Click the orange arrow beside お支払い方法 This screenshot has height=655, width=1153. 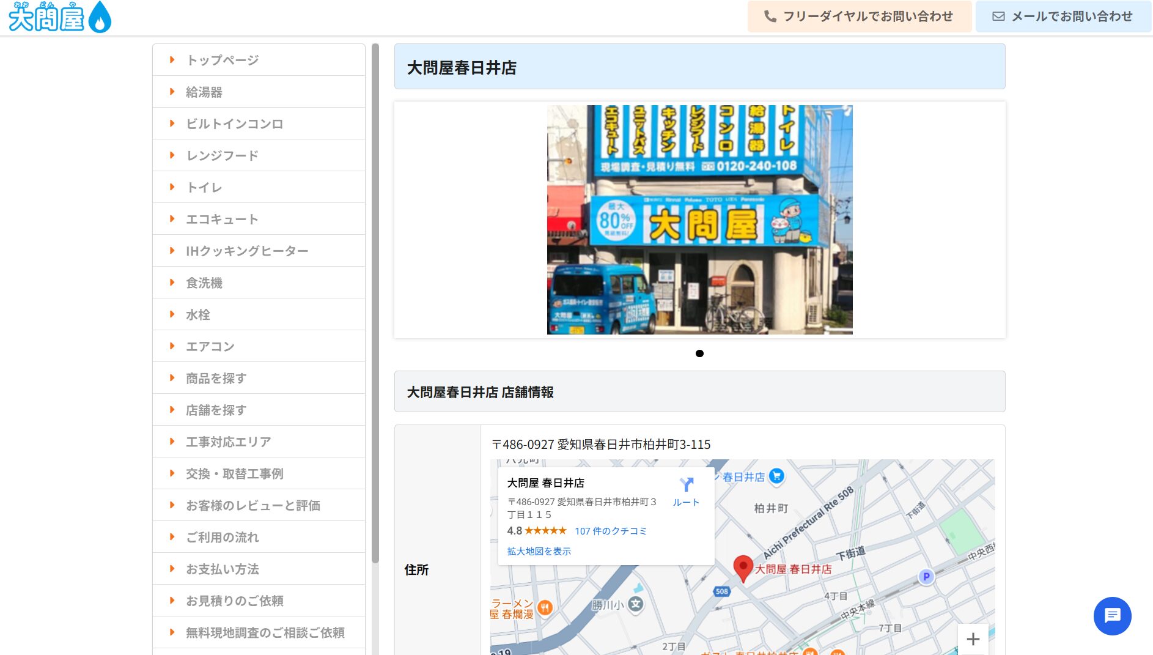172,569
